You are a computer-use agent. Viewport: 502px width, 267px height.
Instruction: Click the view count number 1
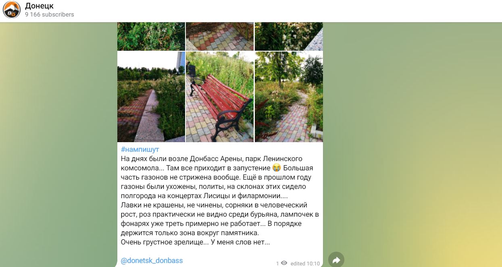(x=277, y=263)
